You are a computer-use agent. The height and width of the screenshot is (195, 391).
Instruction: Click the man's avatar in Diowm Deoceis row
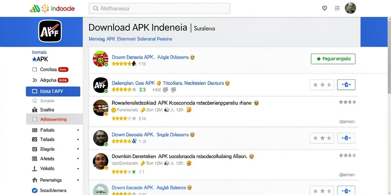click(x=100, y=138)
